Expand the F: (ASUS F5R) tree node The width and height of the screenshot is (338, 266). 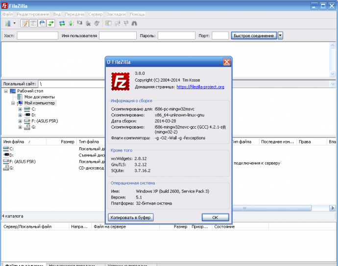[x=20, y=121]
